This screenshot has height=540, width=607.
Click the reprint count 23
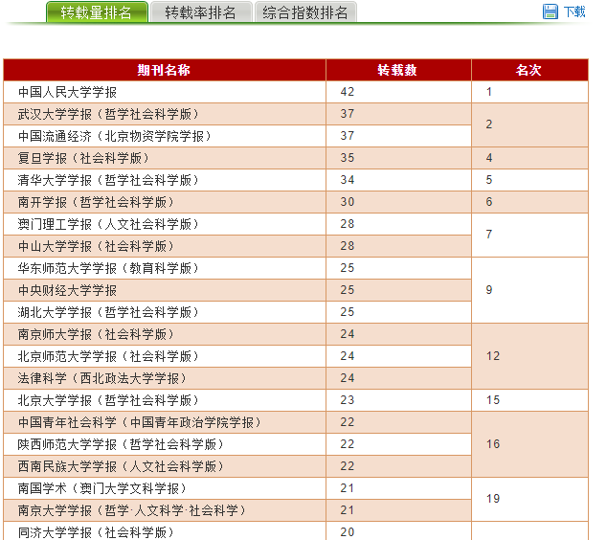pyautogui.click(x=348, y=400)
